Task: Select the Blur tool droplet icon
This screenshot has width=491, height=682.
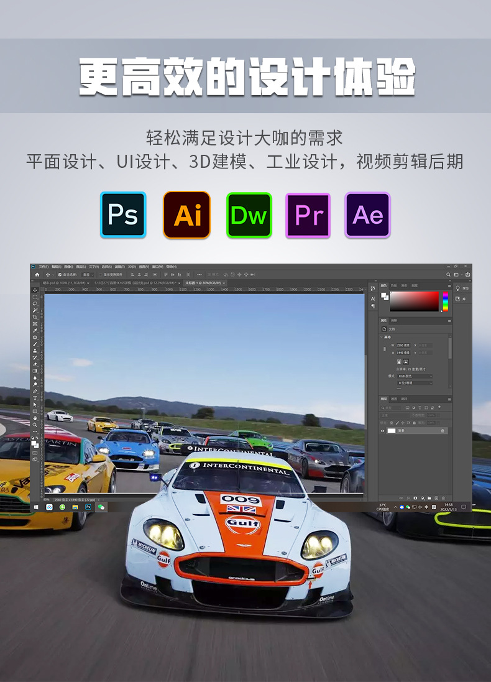Action: (35, 378)
